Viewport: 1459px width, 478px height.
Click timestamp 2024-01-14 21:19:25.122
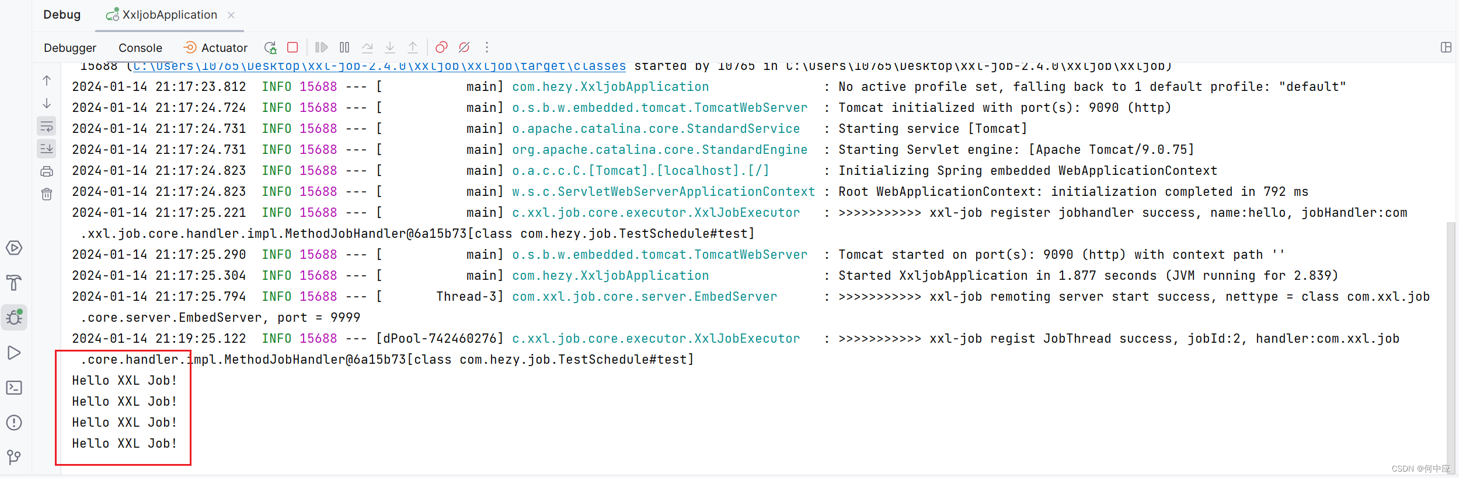click(x=159, y=339)
